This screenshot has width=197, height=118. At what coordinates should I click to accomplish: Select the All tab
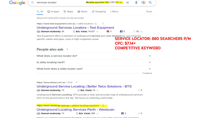(x=40, y=12)
